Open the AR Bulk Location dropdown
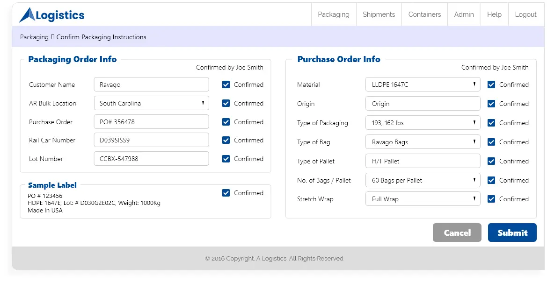 [152, 103]
